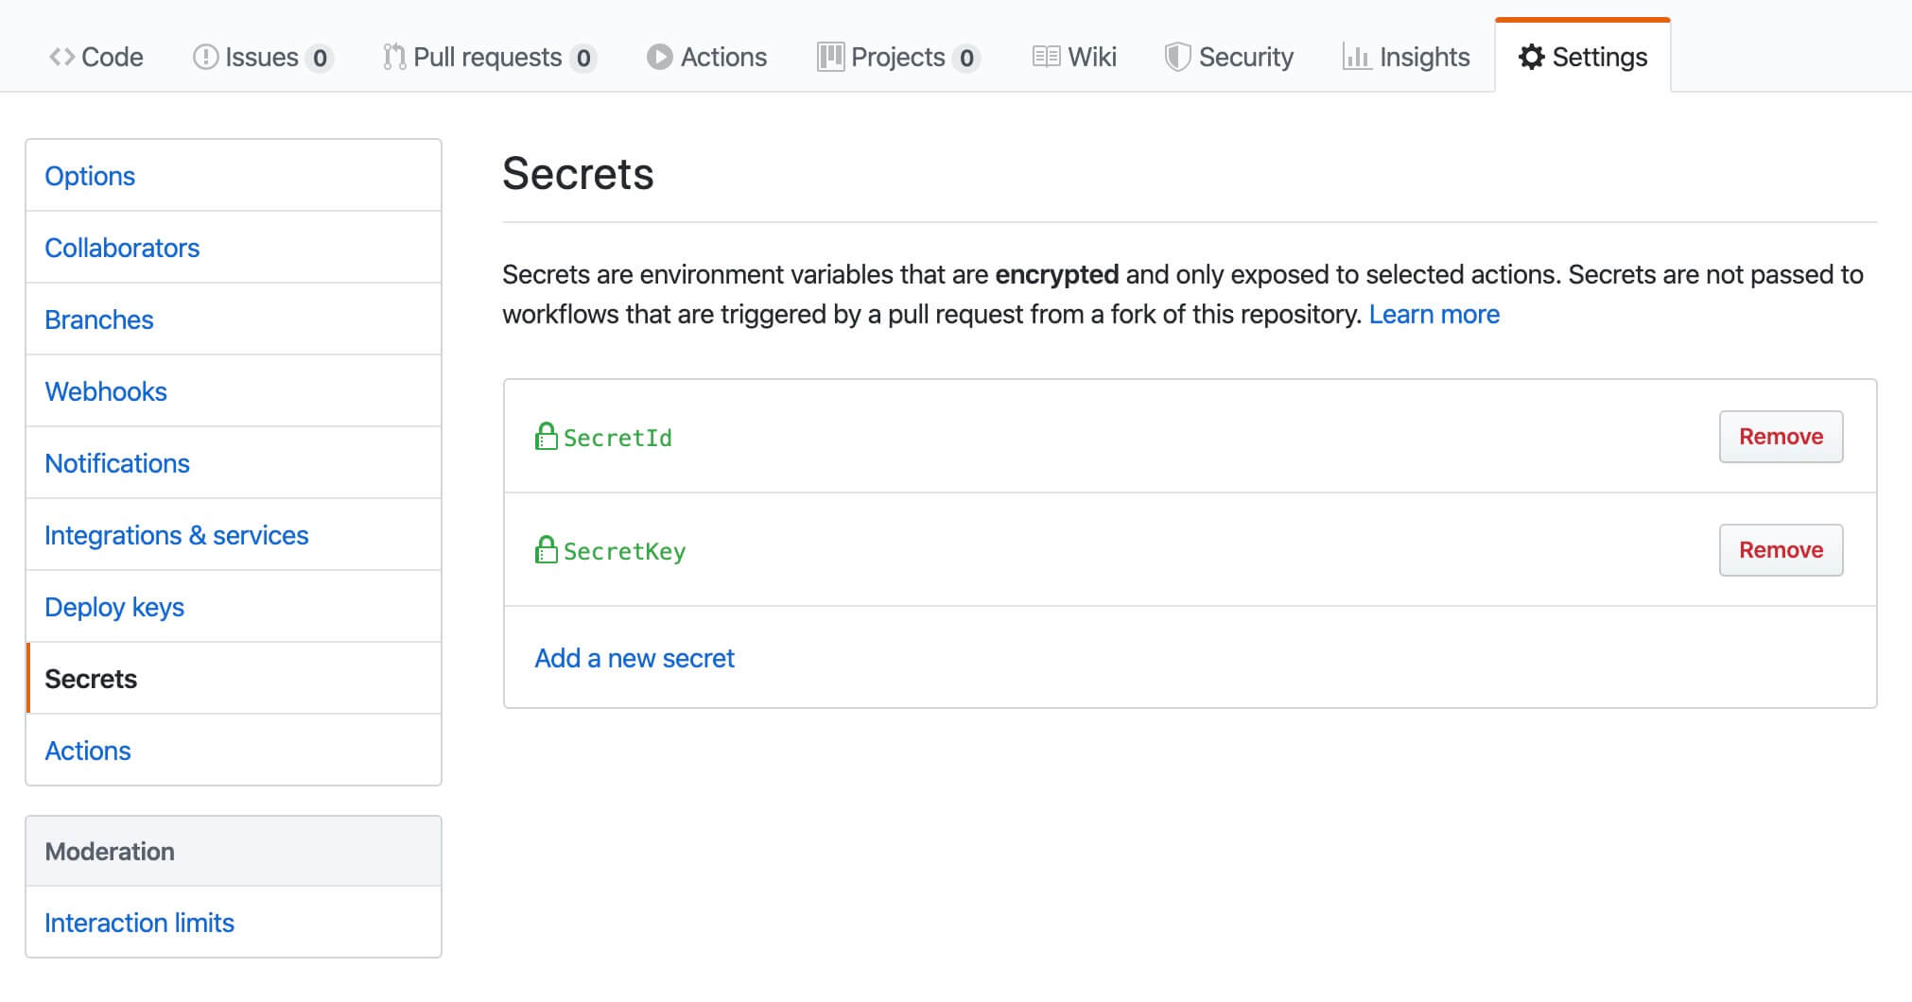Click the lock icon beside SecretKey
This screenshot has height=1002, width=1912.
pos(546,550)
